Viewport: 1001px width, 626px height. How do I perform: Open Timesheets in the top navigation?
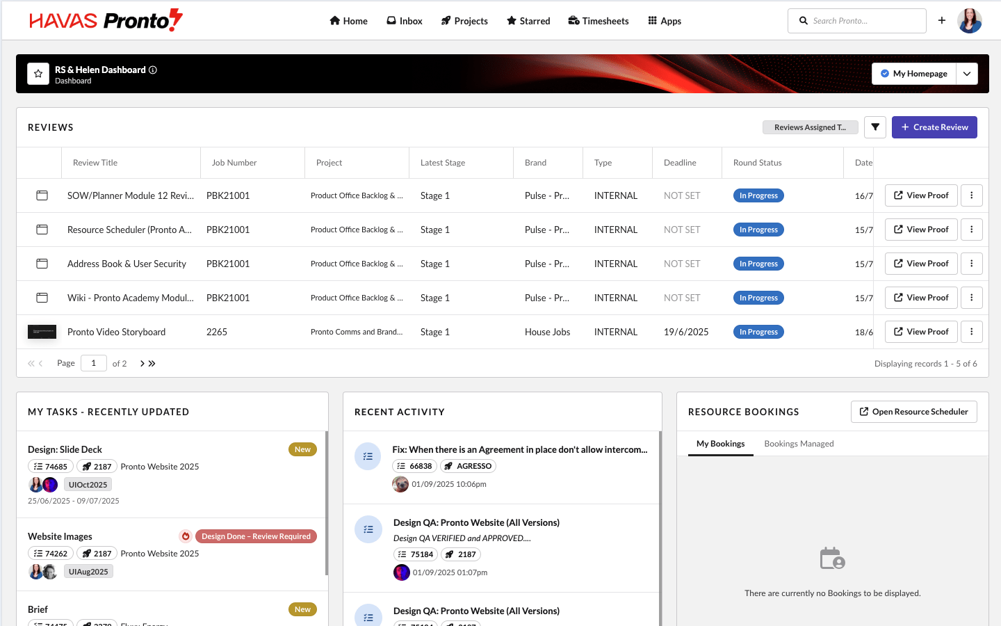pos(599,21)
